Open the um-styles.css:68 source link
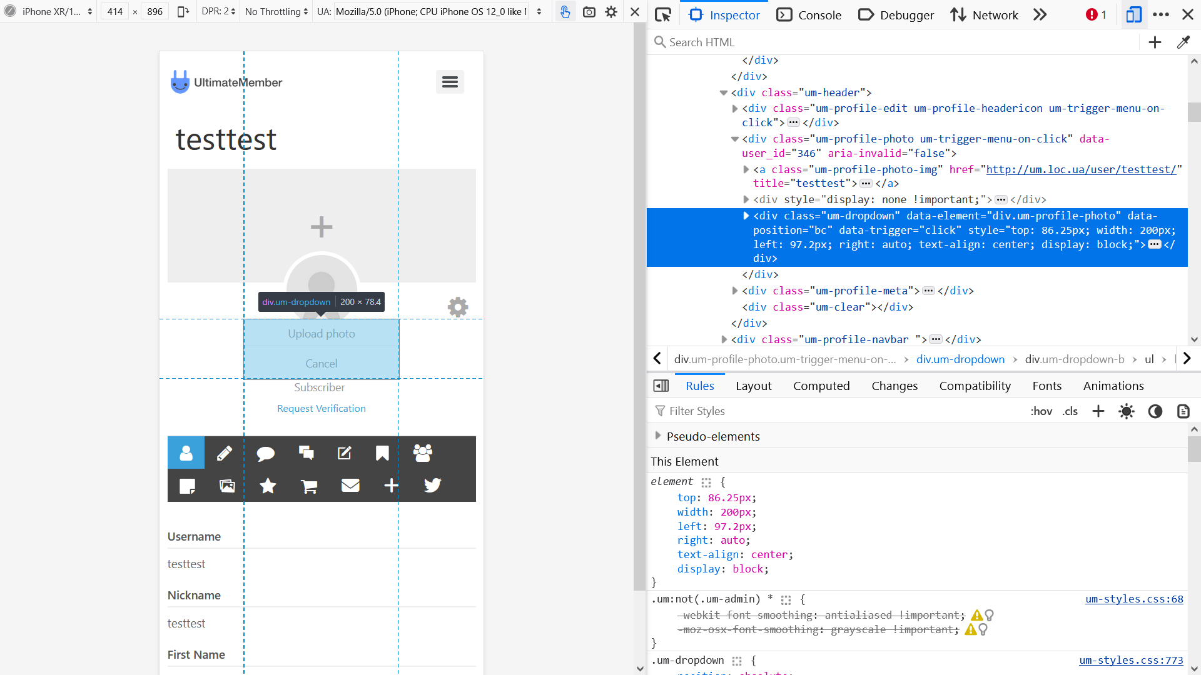Screen dimensions: 1201x675 [x=1134, y=599]
